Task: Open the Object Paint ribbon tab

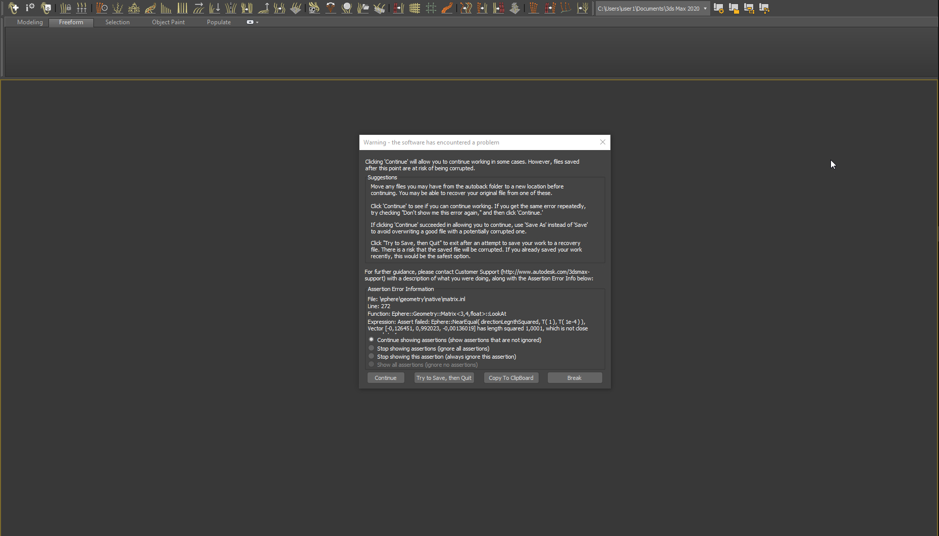Action: [168, 22]
